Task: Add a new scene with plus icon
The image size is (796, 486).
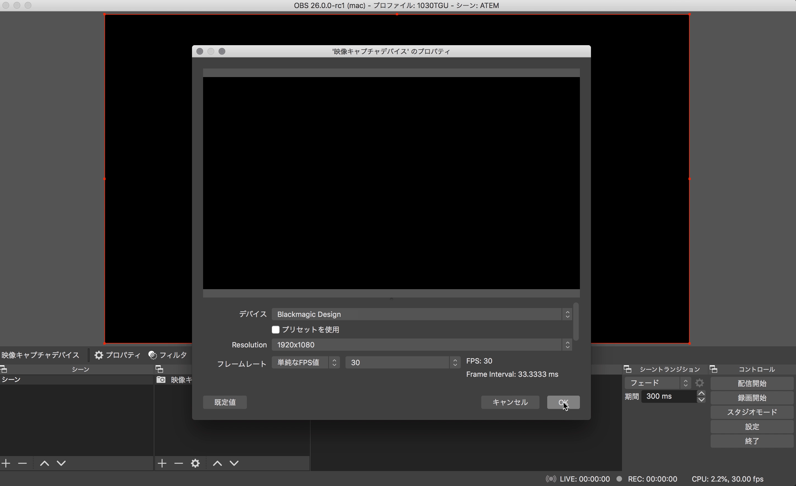Action: [x=6, y=463]
